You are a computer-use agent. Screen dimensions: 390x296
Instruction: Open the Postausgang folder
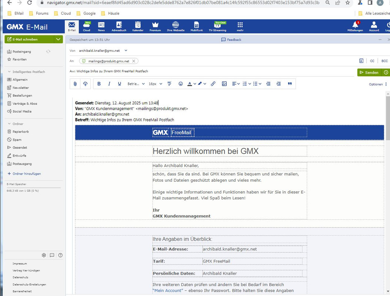(22, 164)
